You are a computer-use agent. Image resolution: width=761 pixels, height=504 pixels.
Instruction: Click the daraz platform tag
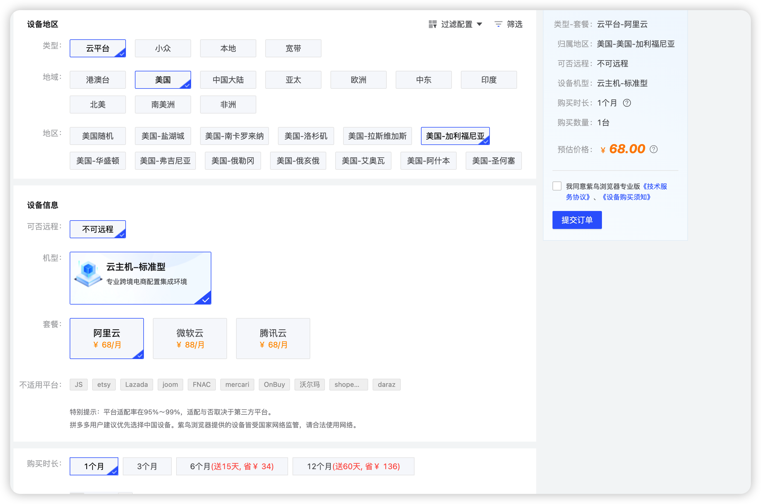tap(386, 384)
